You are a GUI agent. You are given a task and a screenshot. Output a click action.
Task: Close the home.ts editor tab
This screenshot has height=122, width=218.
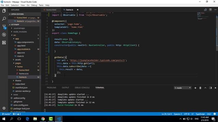pos(78,10)
